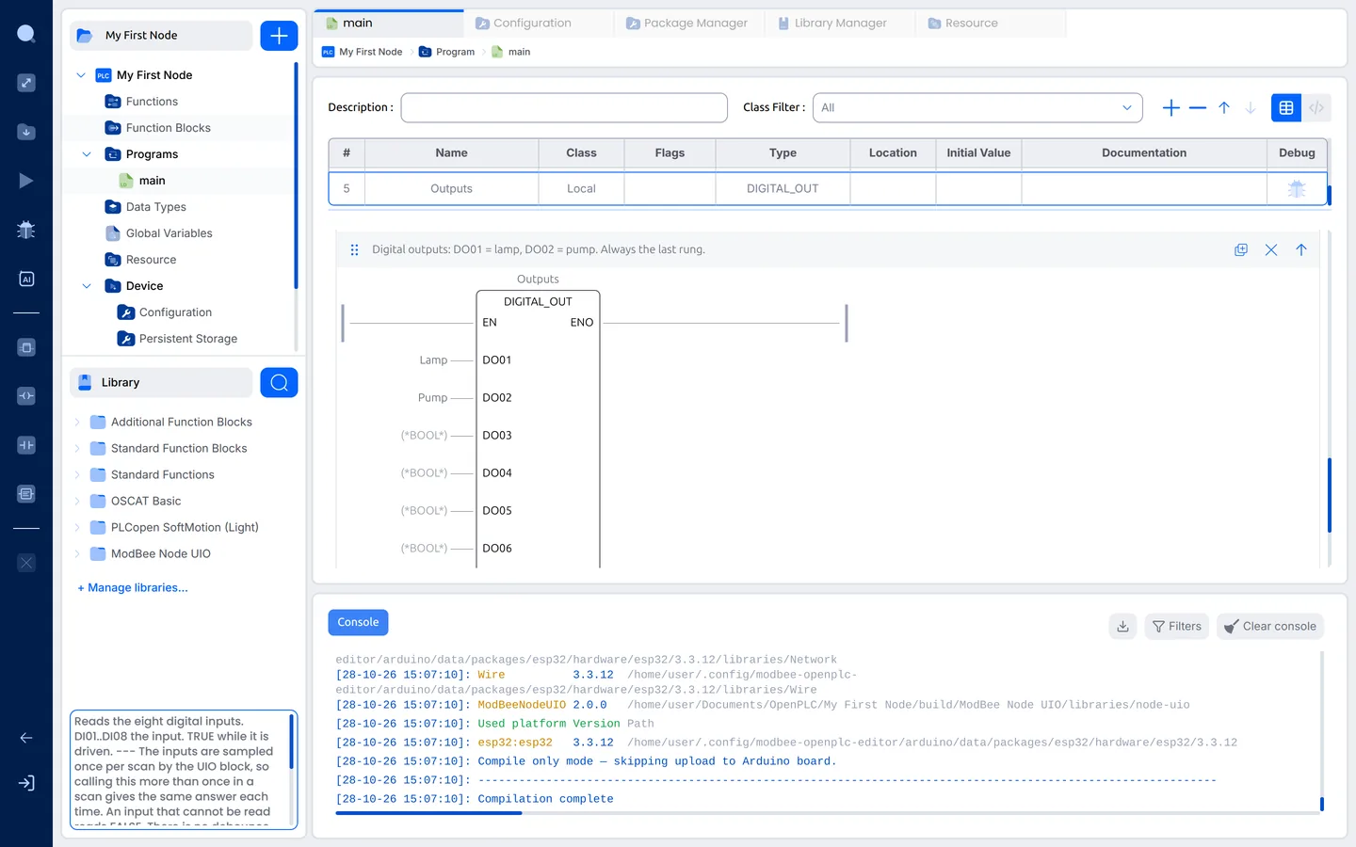Open Global Variables in the project tree
The image size is (1356, 847).
tap(169, 233)
